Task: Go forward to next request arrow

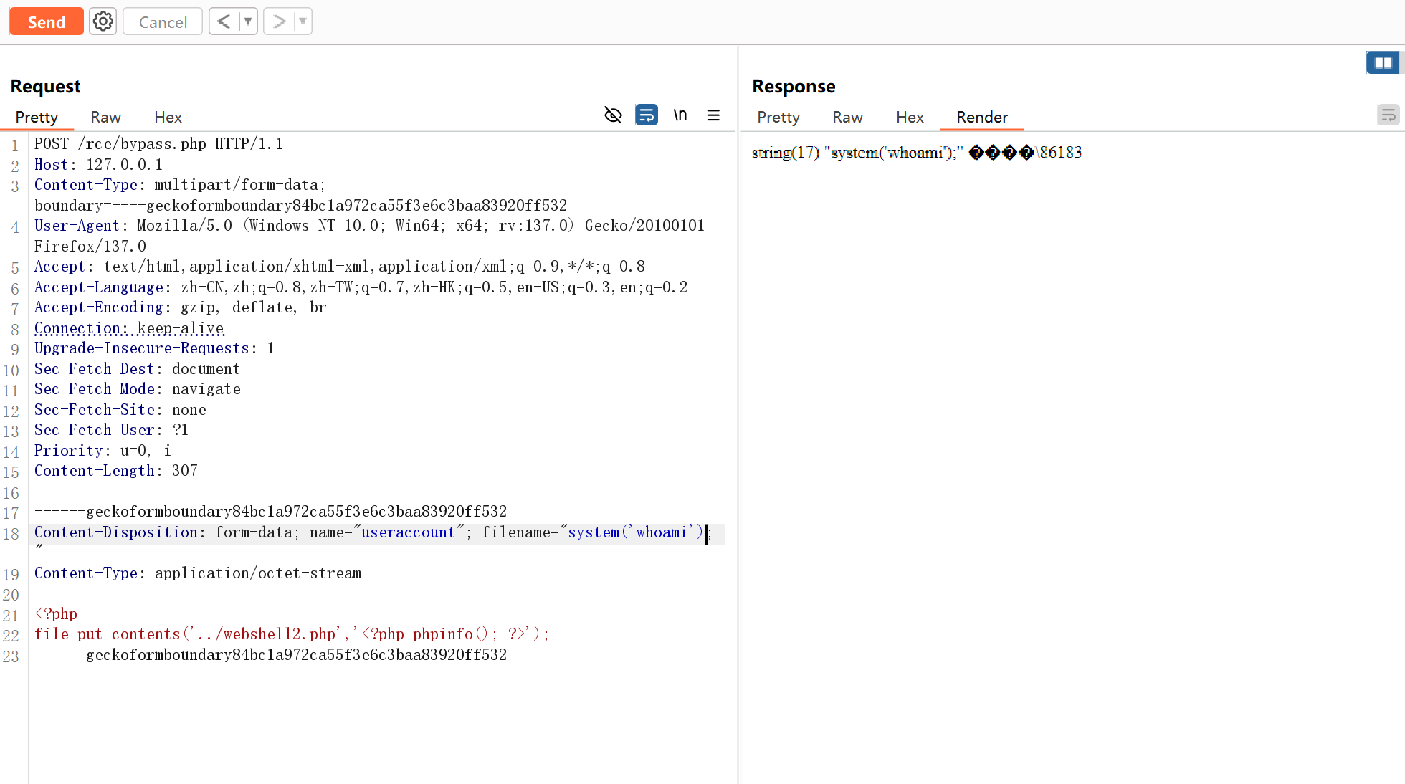Action: (279, 21)
